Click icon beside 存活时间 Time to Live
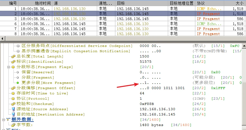Viewport: 246px width, 130px height. coord(13,93)
